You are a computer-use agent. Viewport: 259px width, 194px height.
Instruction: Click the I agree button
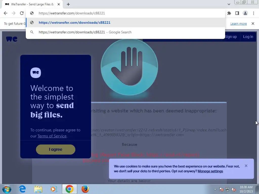point(56,150)
